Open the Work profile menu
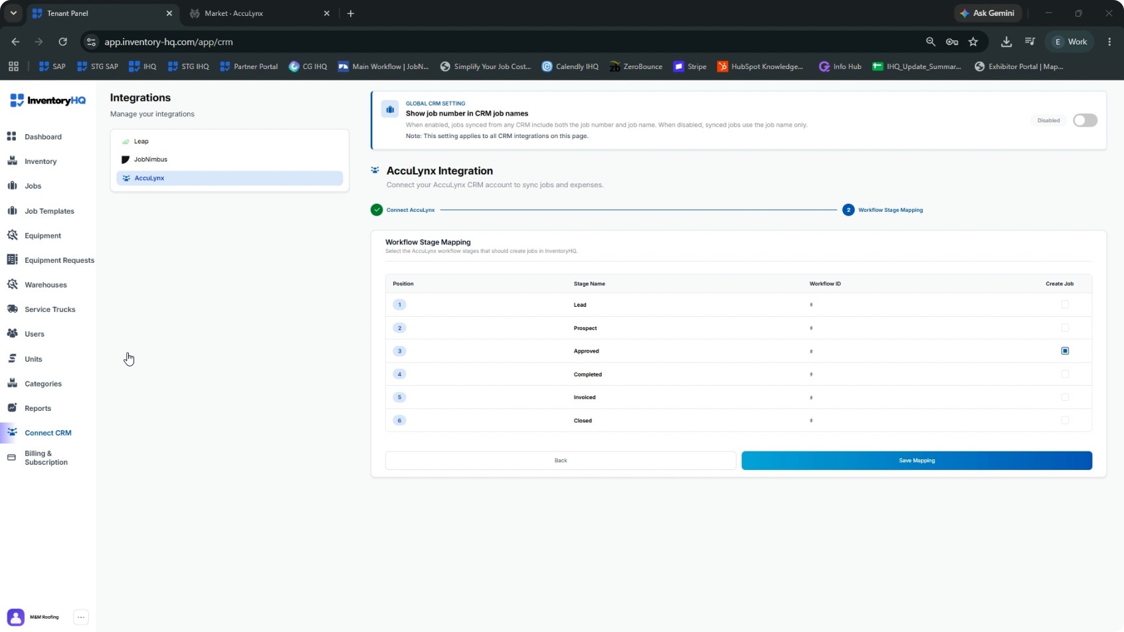Screen dimensions: 1124x632 (x=1070, y=41)
